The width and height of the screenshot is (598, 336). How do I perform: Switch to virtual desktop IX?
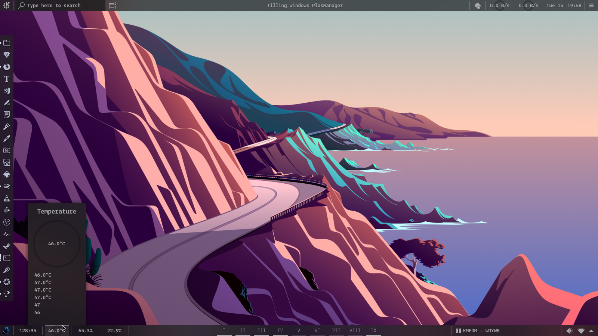coord(374,331)
